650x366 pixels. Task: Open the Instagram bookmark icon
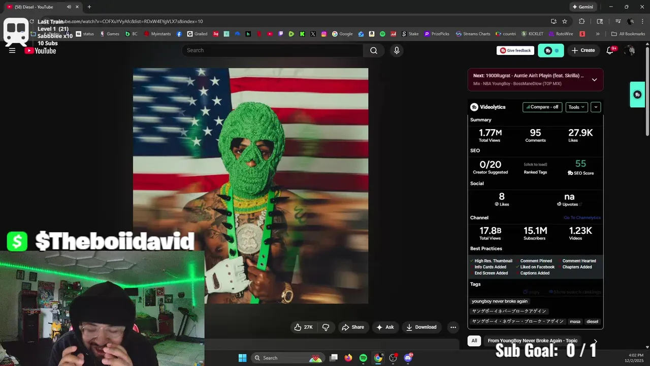(323, 34)
